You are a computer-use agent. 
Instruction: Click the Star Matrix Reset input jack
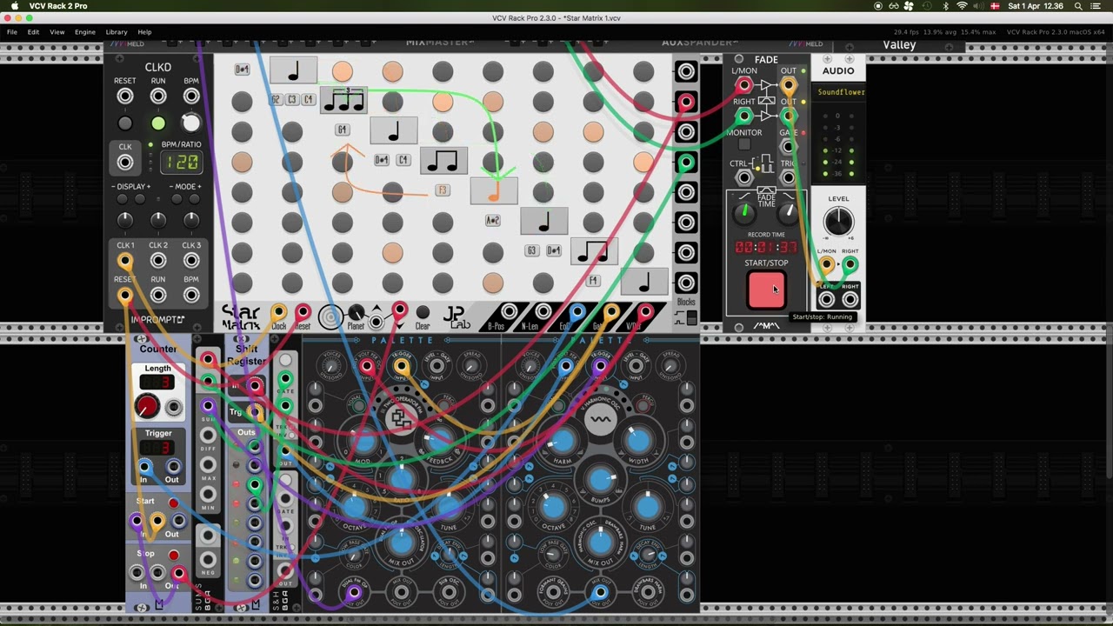point(303,312)
